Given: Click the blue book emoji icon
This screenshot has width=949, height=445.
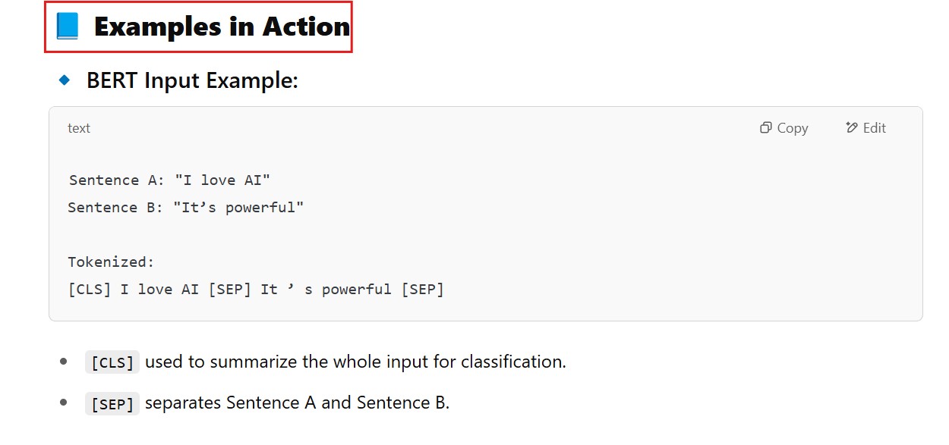Looking at the screenshot, I should (x=68, y=27).
